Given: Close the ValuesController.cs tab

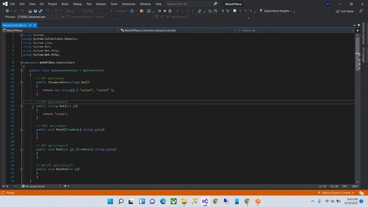Looking at the screenshot, I should pos(34,25).
